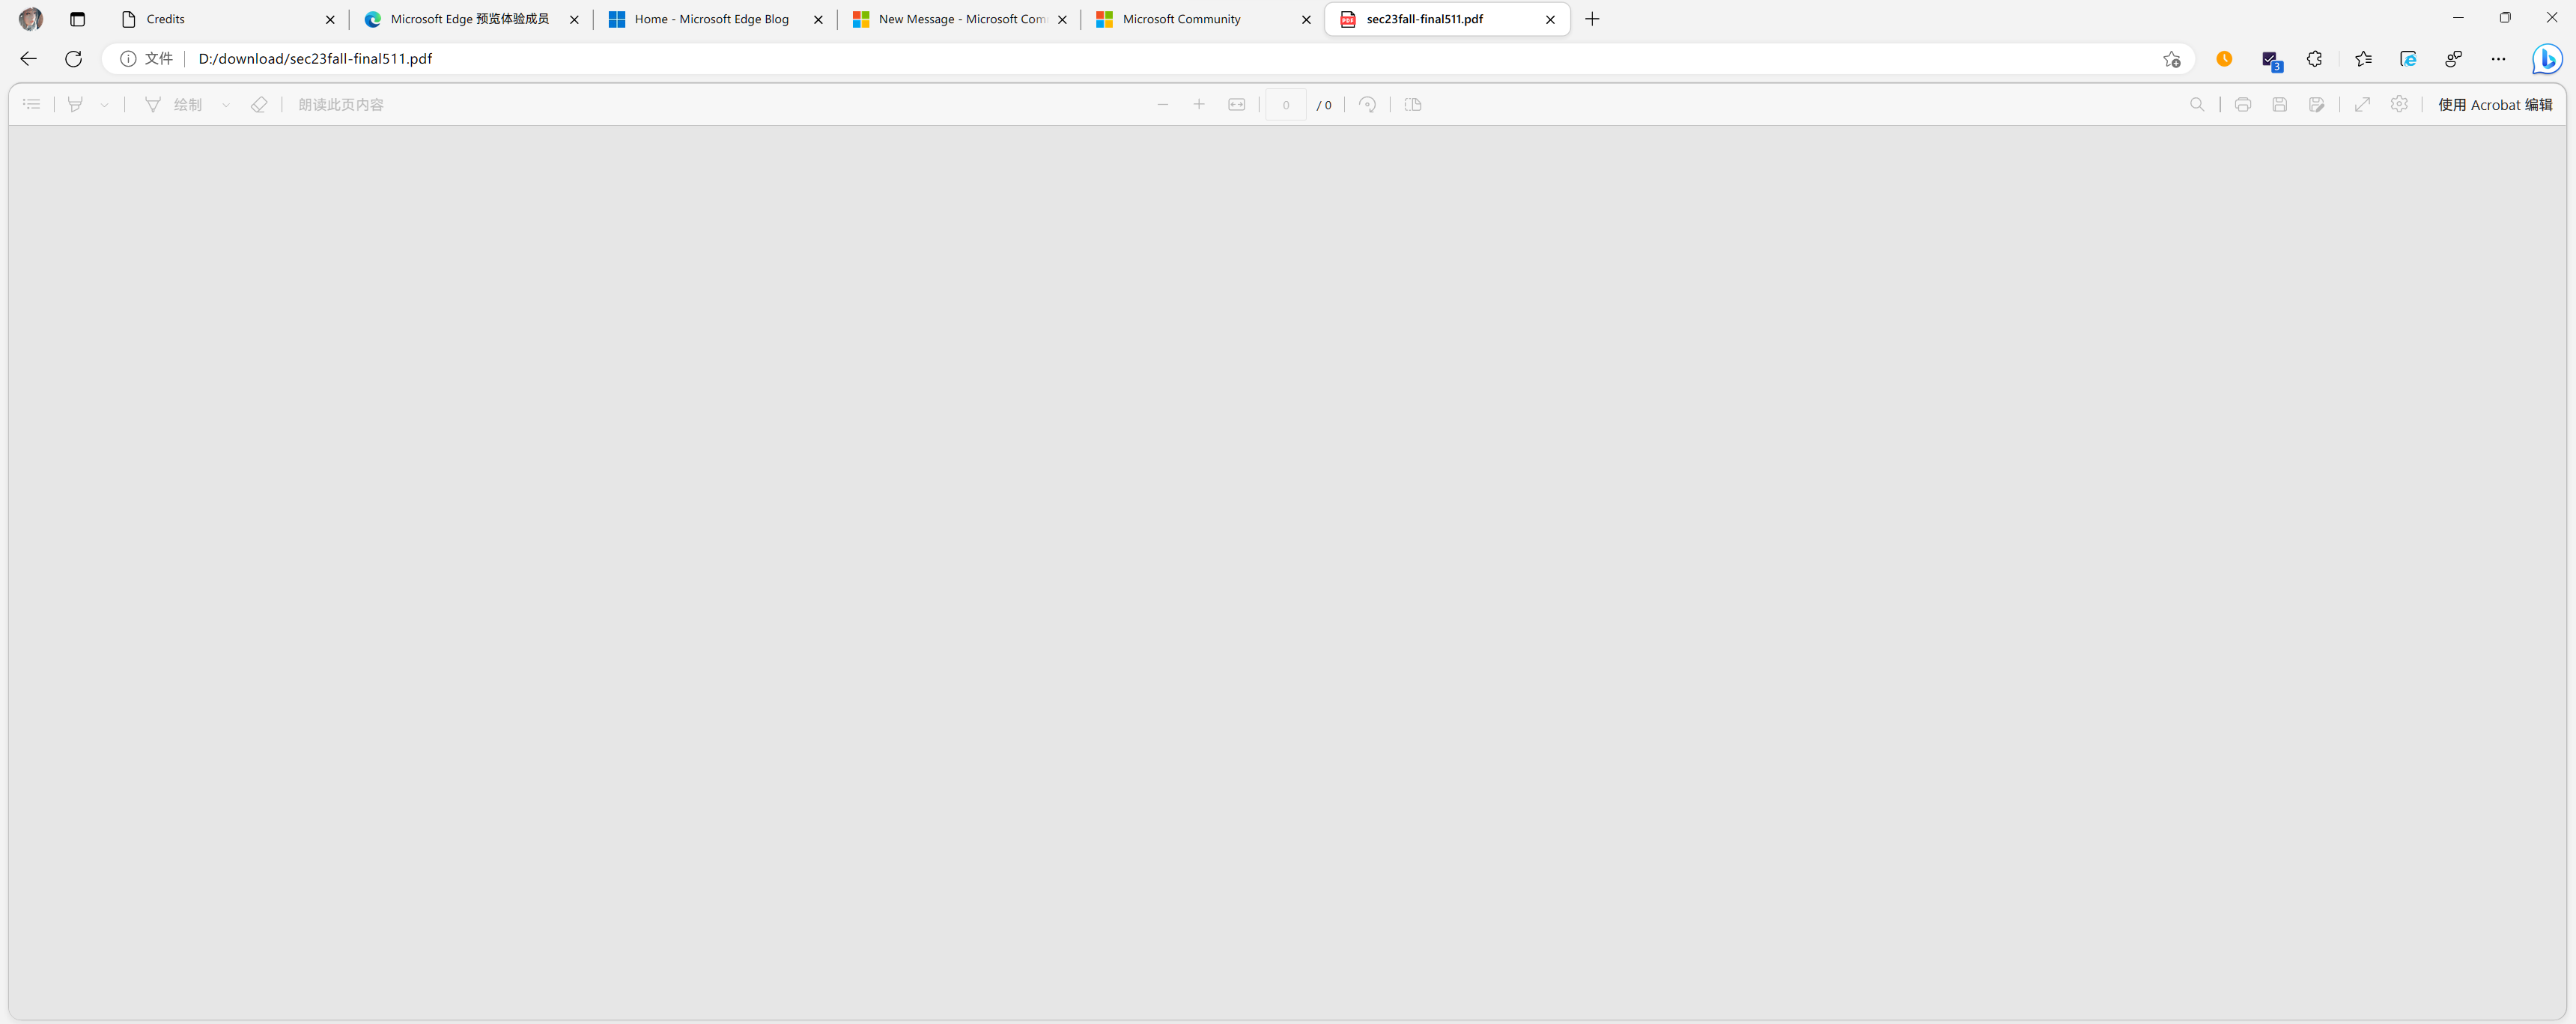2576x1024 pixels.
Task: Click the page number input field
Action: [1285, 104]
